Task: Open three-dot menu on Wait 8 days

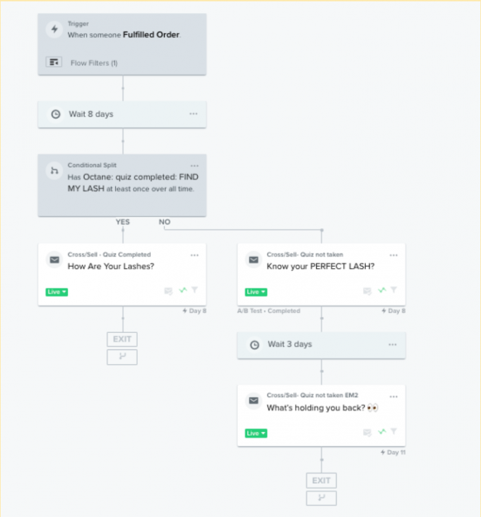Action: (194, 114)
